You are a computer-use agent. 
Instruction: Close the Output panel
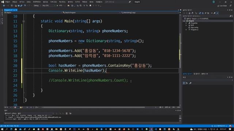tap(180, 111)
